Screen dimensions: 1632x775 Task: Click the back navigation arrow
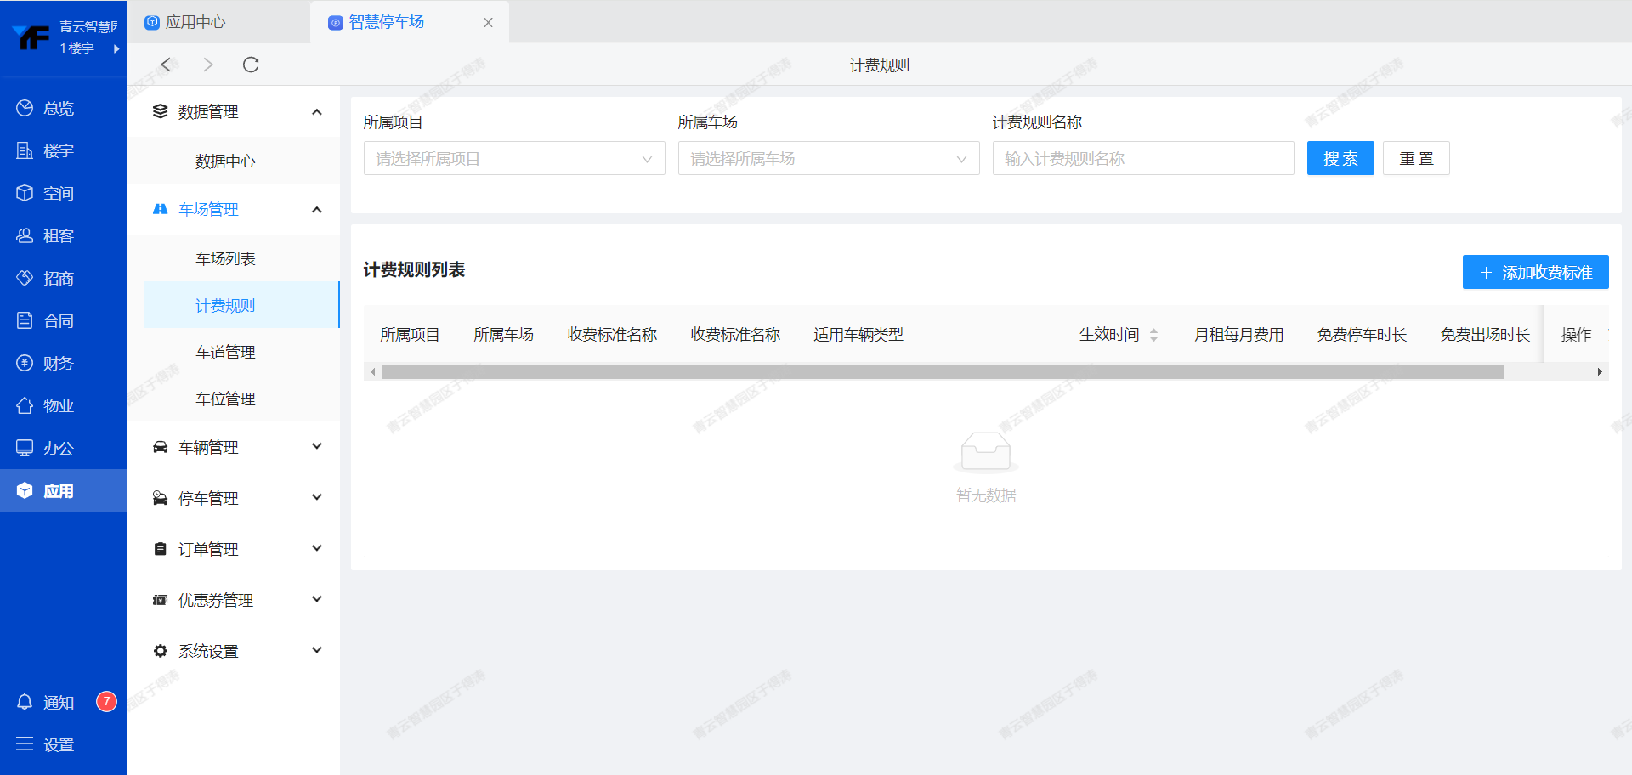[167, 65]
